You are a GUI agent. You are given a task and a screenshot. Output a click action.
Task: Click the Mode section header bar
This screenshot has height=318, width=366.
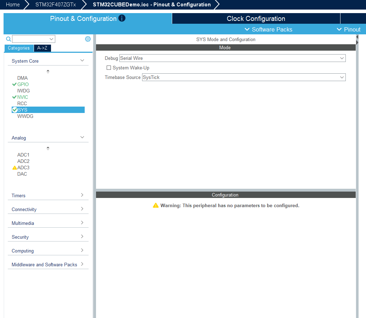[226, 47]
